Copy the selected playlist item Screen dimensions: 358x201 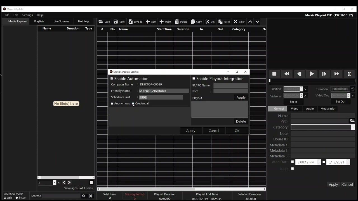[196, 21]
